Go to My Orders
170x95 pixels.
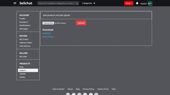pyautogui.click(x=24, y=39)
